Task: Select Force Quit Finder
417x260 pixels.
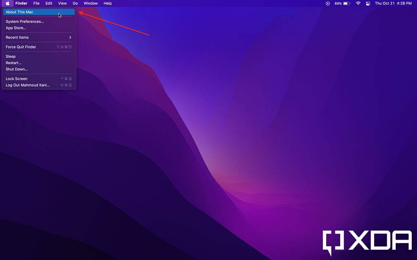Action: click(x=20, y=47)
